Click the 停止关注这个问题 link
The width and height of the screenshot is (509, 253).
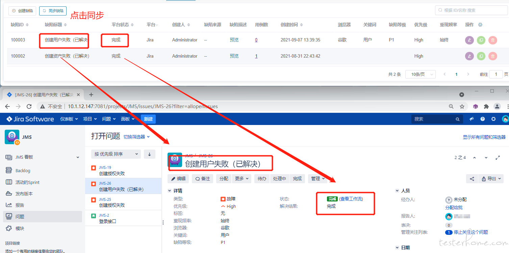471,232
